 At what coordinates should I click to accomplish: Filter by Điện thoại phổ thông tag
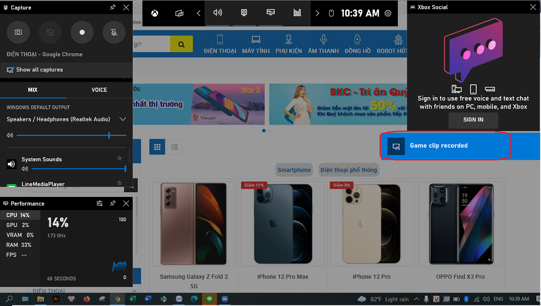click(x=348, y=170)
